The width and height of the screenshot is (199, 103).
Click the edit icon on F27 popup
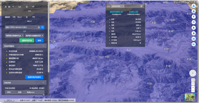(x=141, y=6)
